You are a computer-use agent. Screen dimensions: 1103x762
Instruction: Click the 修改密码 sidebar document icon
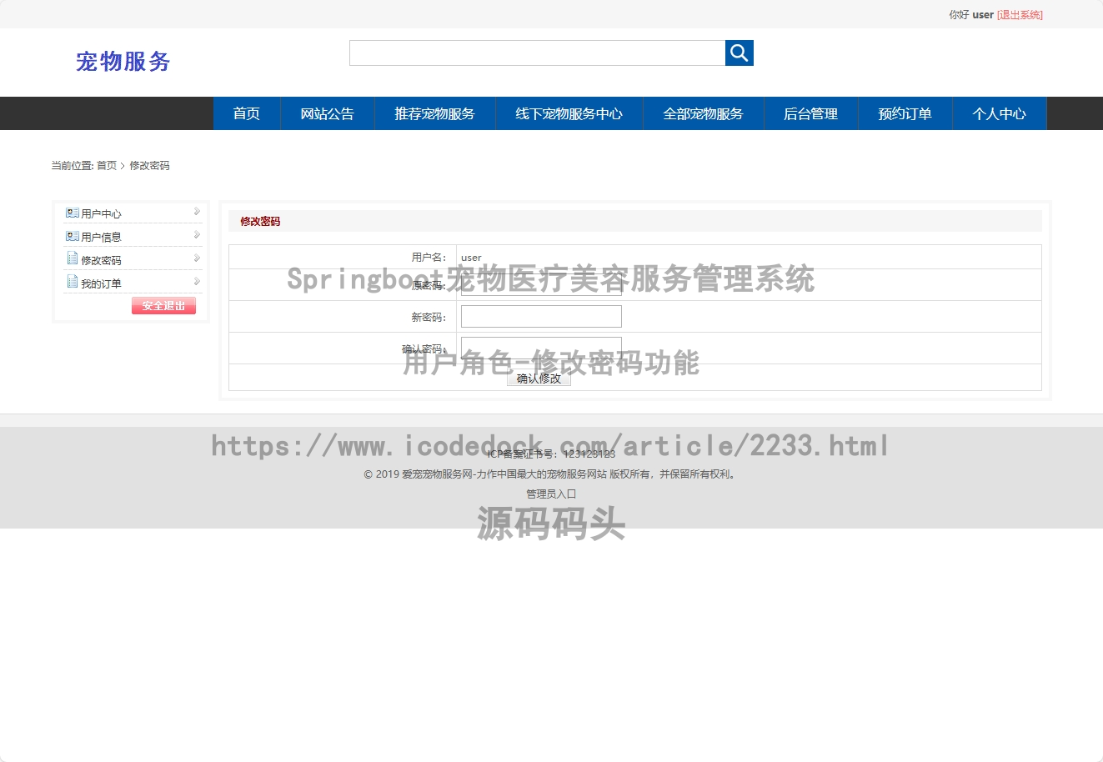tap(73, 258)
